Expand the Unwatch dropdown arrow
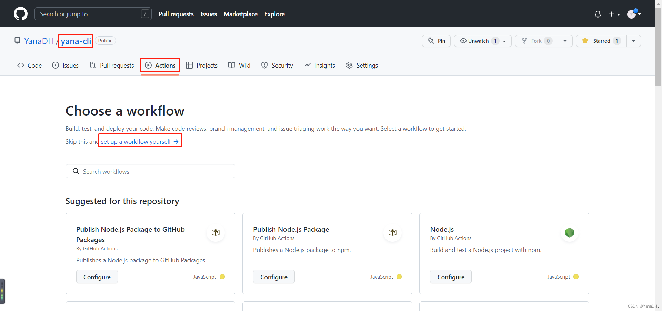The image size is (662, 311). 504,41
